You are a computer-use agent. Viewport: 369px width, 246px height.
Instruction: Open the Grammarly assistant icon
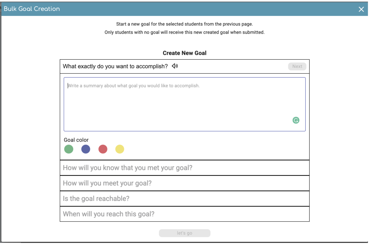click(296, 120)
